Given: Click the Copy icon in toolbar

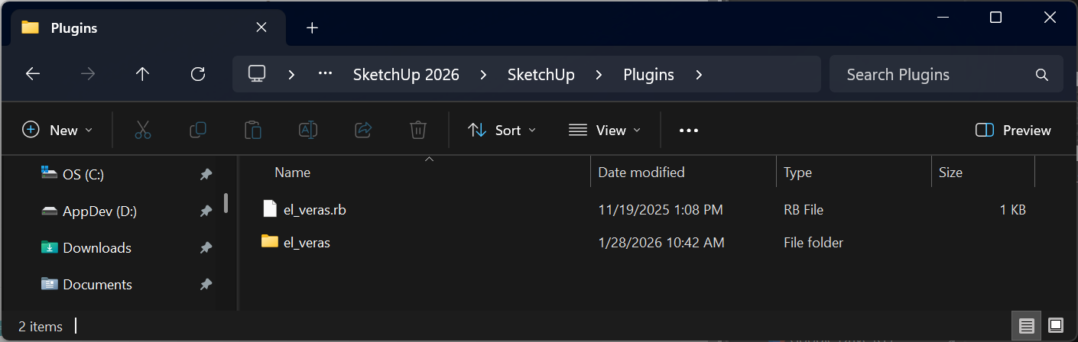Looking at the screenshot, I should pyautogui.click(x=198, y=130).
